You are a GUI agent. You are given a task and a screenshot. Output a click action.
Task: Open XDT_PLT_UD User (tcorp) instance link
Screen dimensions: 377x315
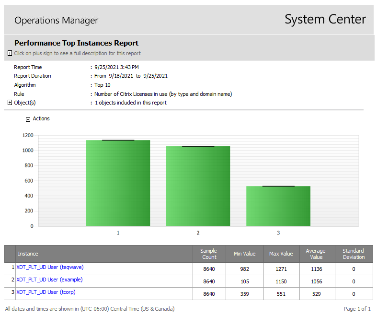pos(46,292)
